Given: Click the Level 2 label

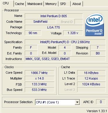Looking at the screenshot, I should point(70,84).
